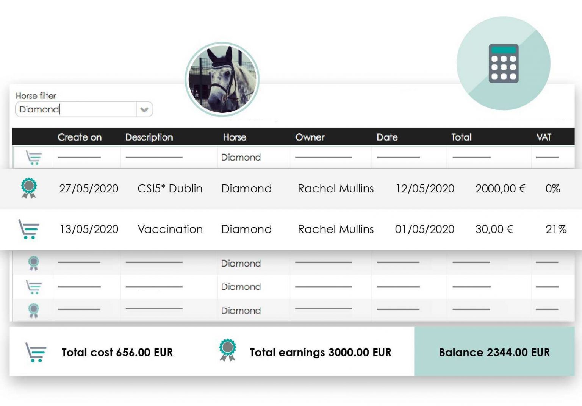Image resolution: width=582 pixels, height=406 pixels.
Task: Select the cart icon on the second-to-last Diamond row
Action: [x=33, y=287]
